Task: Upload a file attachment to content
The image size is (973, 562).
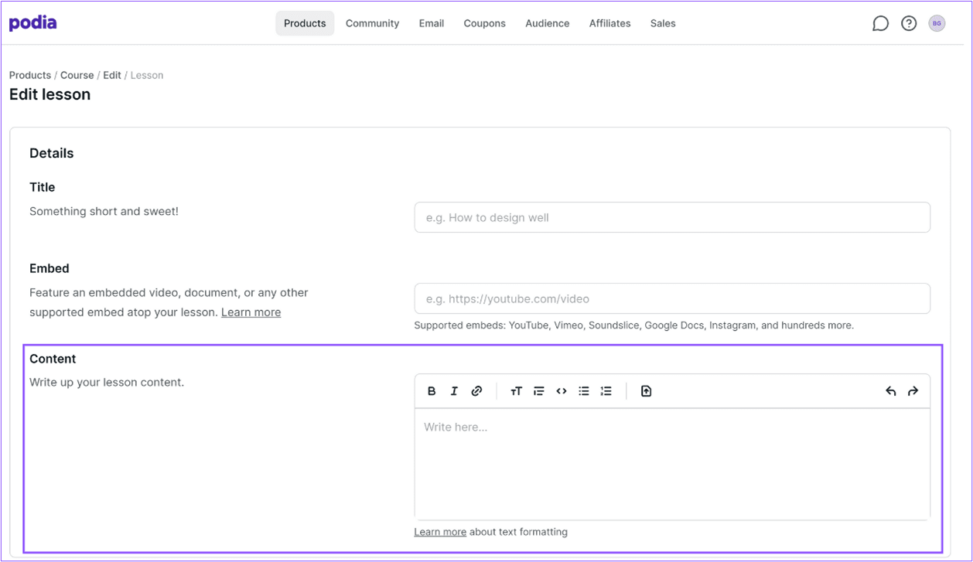Action: 647,391
